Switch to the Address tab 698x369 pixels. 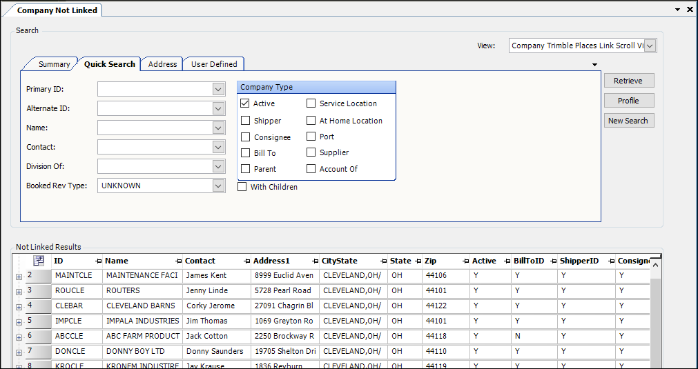[x=162, y=64]
